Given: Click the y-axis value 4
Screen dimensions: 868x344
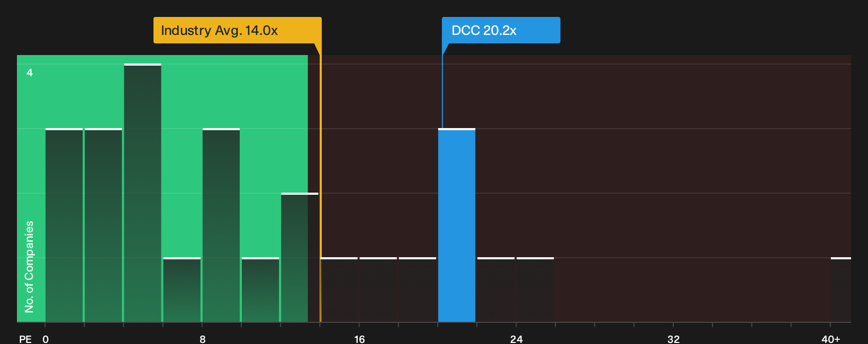Looking at the screenshot, I should pos(30,73).
